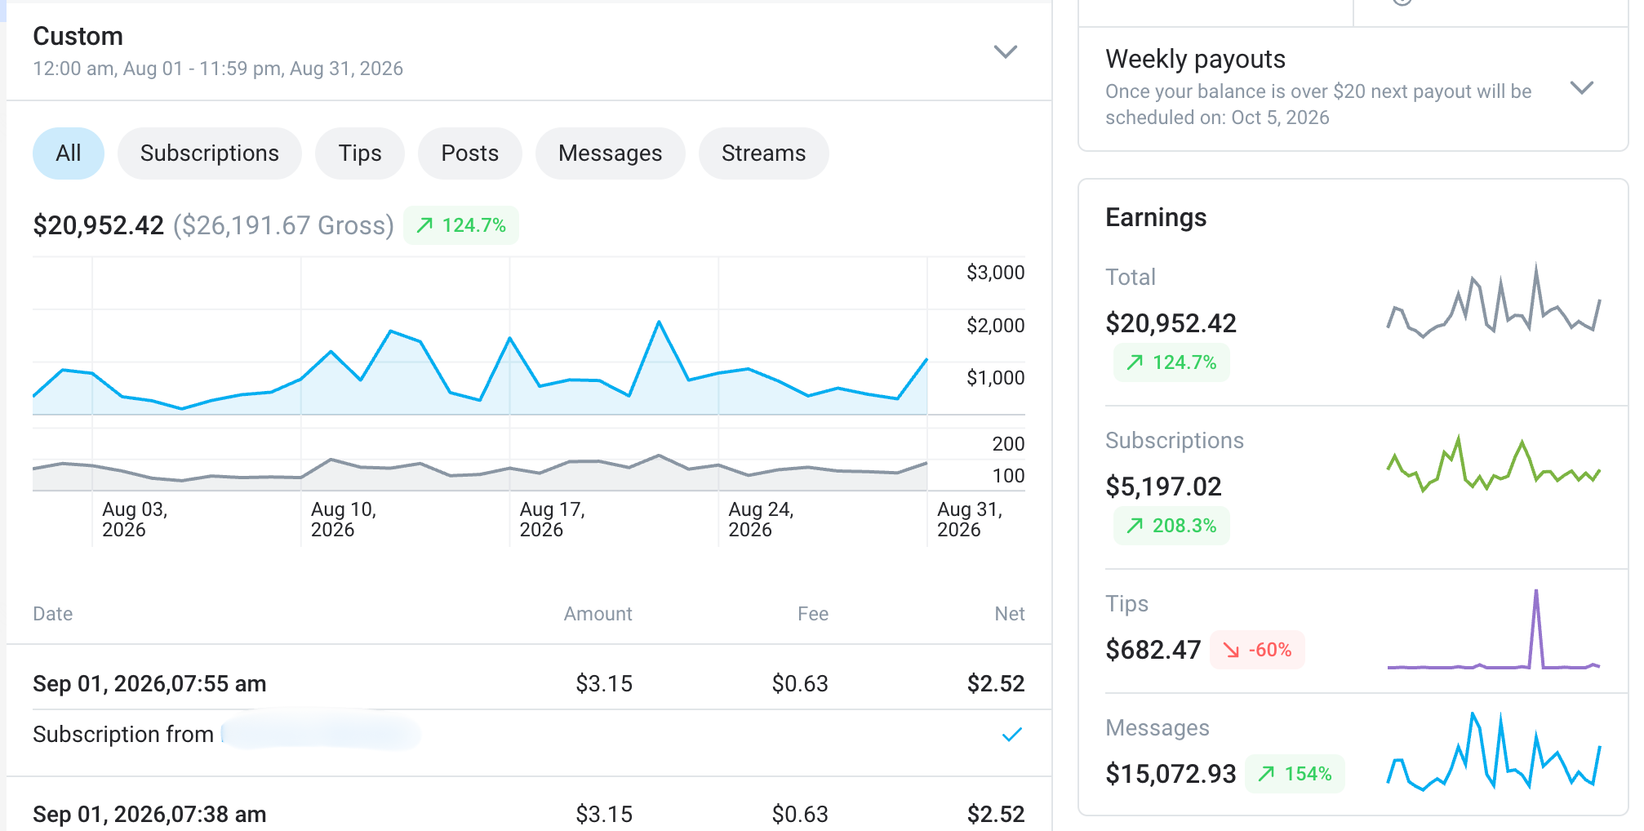
Task: Open the purple Tips sparkline chart
Action: pos(1494,629)
